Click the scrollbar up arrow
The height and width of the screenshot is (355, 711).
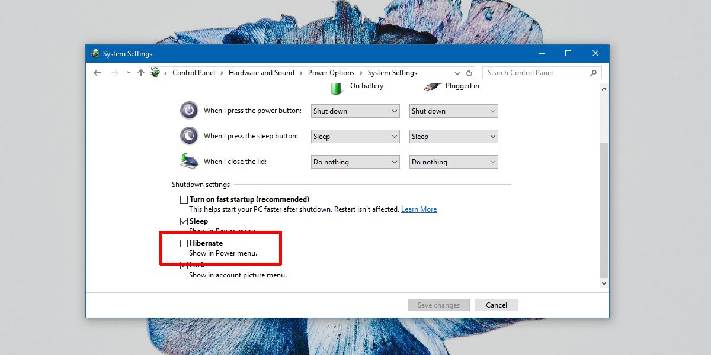tap(604, 89)
